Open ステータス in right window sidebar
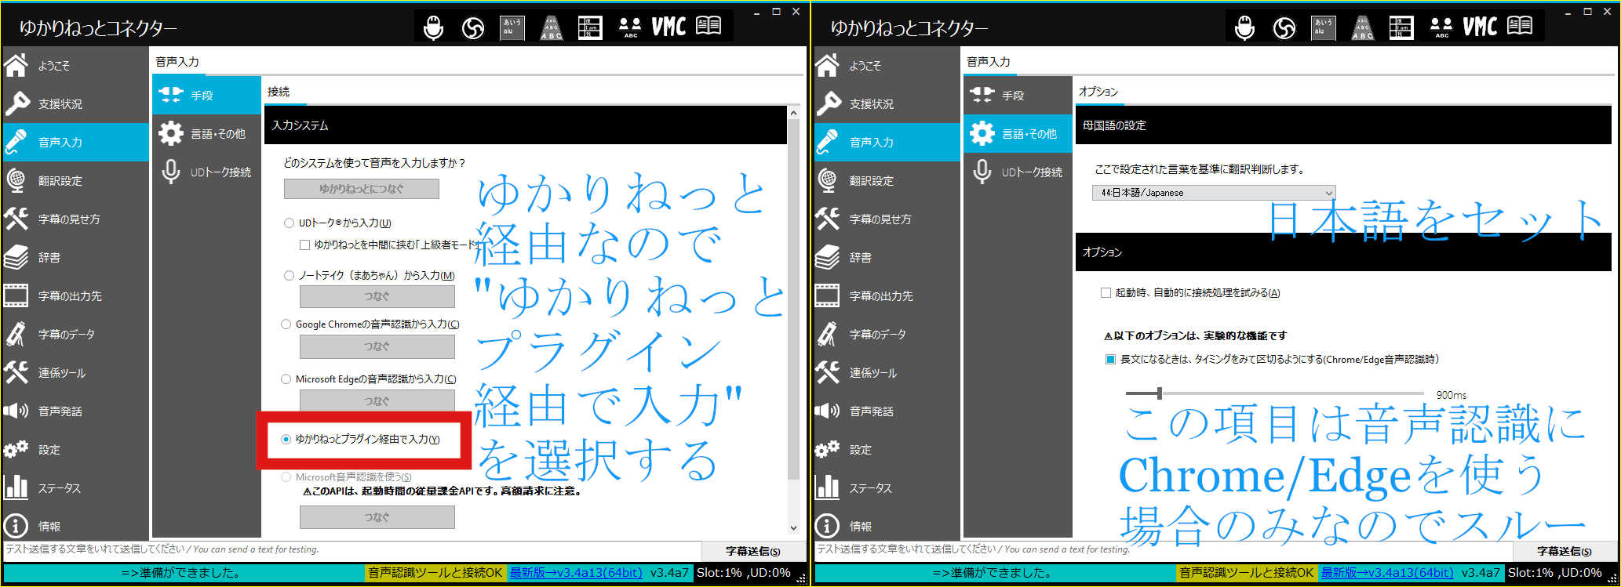 886,487
